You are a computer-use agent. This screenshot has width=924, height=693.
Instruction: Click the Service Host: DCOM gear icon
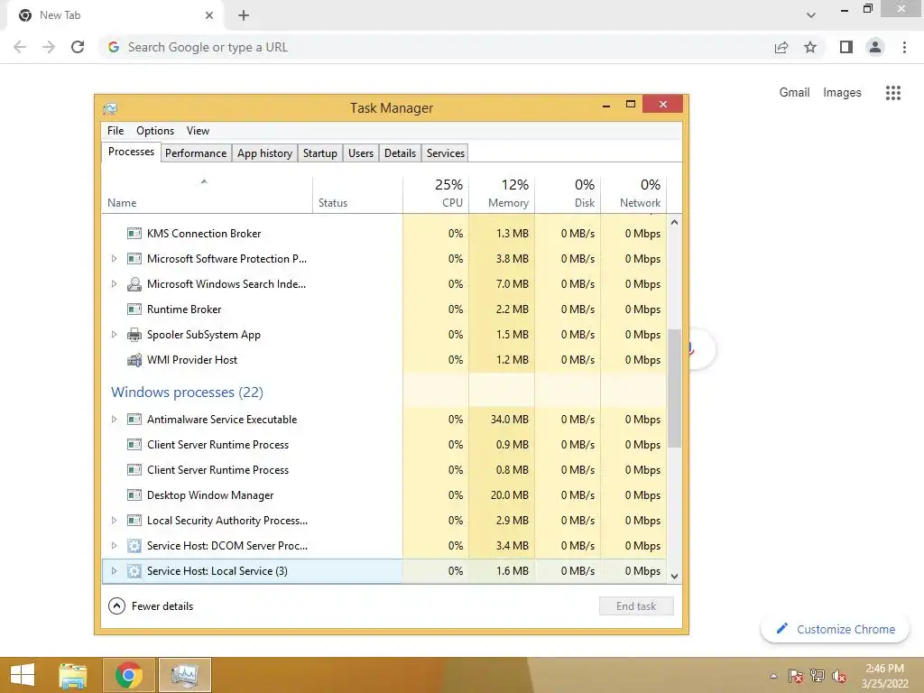tap(134, 546)
